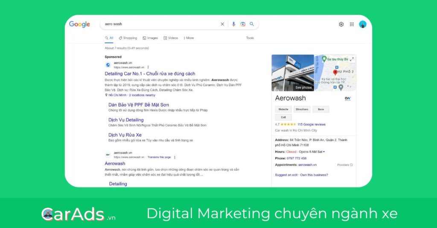Click the info icon beside Providers
Screen dimensions: 437x228
351,165
